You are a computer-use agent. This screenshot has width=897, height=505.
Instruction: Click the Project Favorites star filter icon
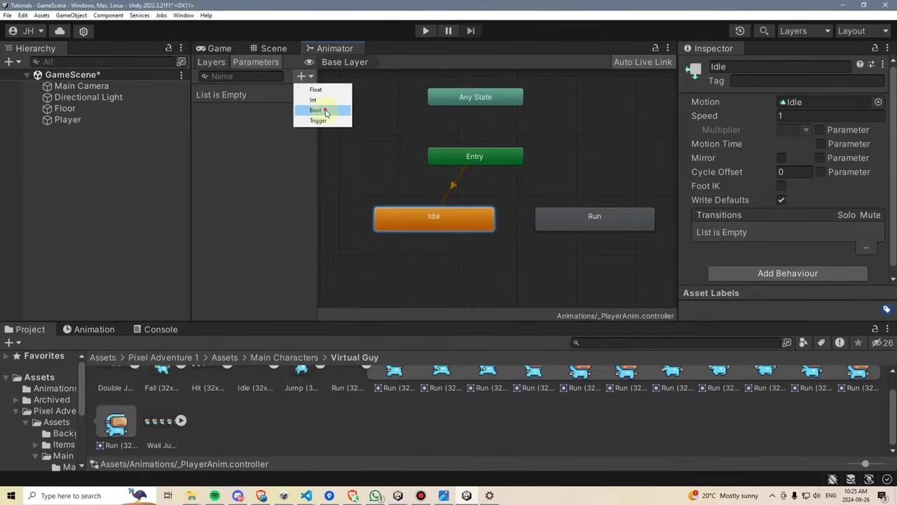858,343
